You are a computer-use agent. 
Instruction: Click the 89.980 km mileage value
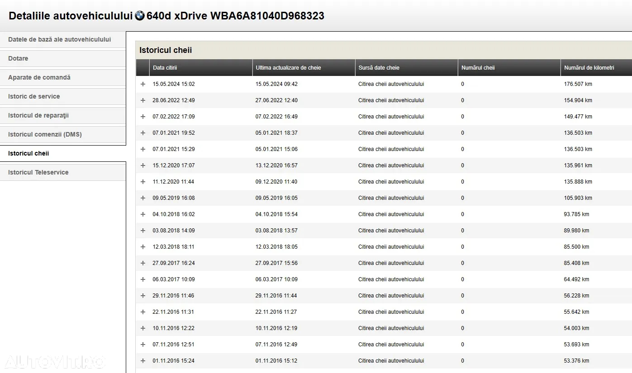pyautogui.click(x=576, y=231)
